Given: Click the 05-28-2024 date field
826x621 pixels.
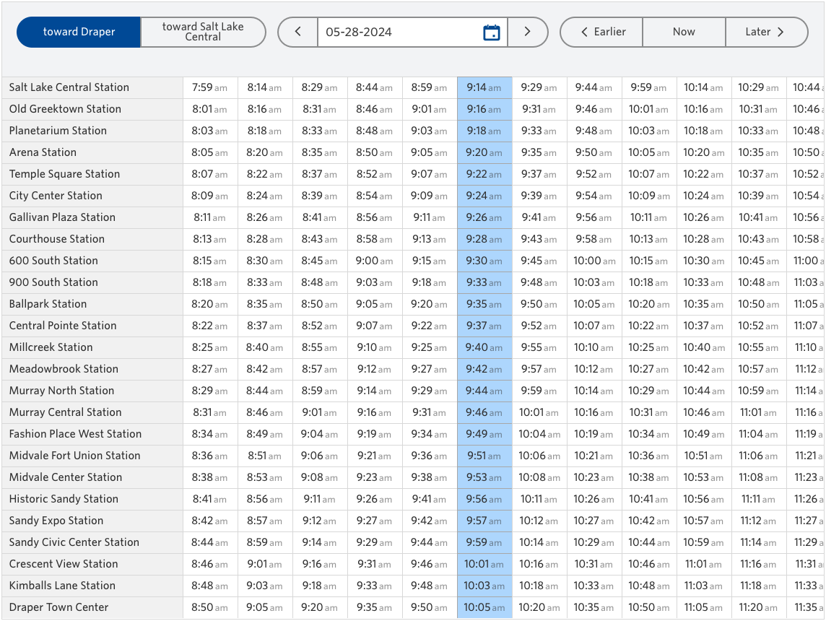Looking at the screenshot, I should tap(397, 32).
